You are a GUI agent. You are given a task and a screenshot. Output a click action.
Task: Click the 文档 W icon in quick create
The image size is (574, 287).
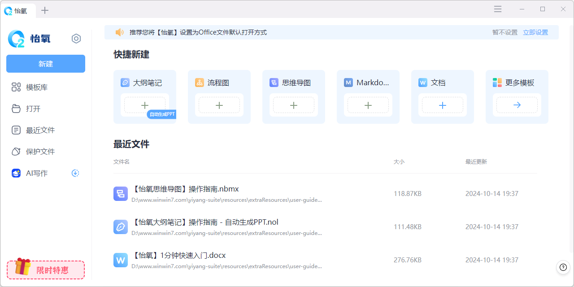(x=423, y=83)
